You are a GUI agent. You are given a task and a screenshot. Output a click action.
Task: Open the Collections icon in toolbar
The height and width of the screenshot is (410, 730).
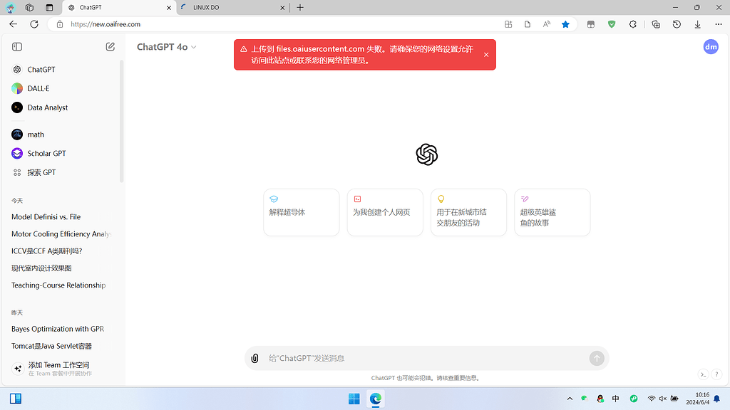[x=656, y=24]
